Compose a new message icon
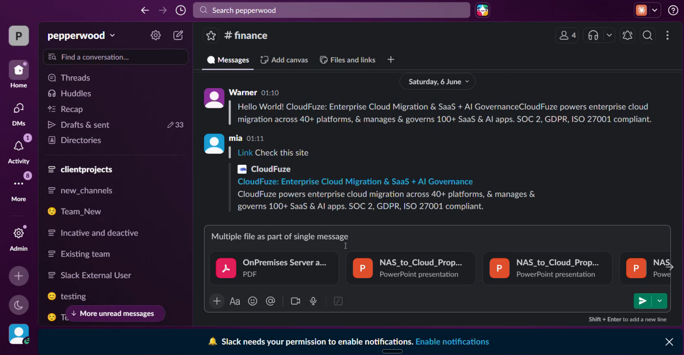684x355 pixels. (x=178, y=36)
